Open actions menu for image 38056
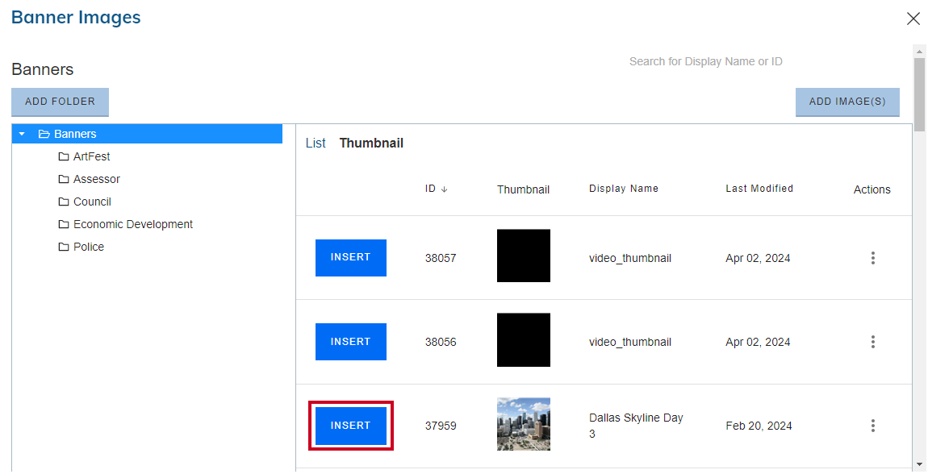The width and height of the screenshot is (928, 474). point(873,342)
